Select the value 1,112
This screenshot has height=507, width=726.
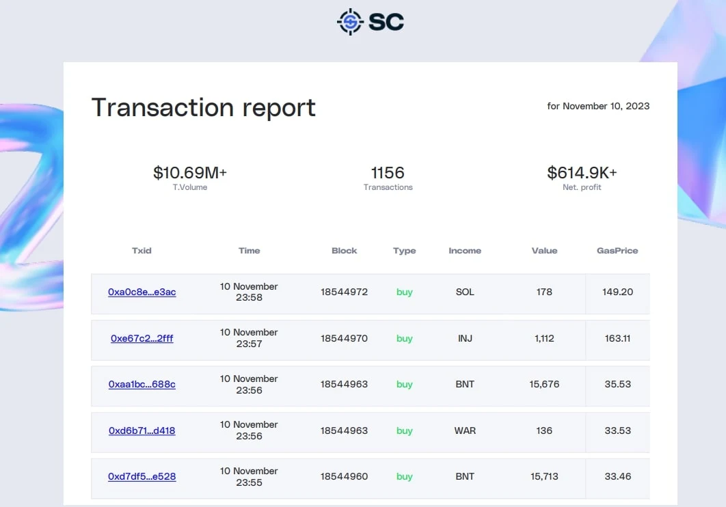(x=544, y=338)
